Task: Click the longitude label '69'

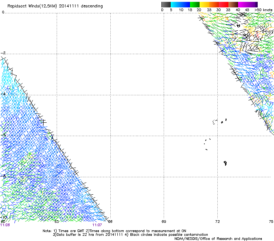Action: point(164,222)
